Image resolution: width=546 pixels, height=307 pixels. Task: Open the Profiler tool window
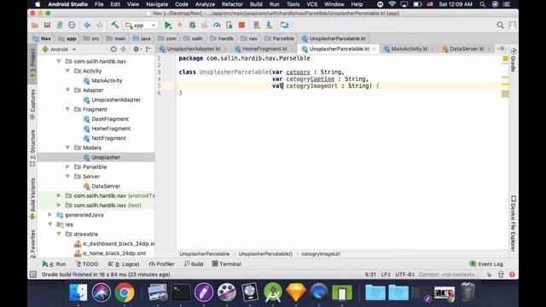(x=161, y=264)
